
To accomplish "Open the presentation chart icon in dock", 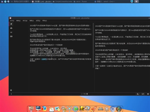I will tap(88, 109).
